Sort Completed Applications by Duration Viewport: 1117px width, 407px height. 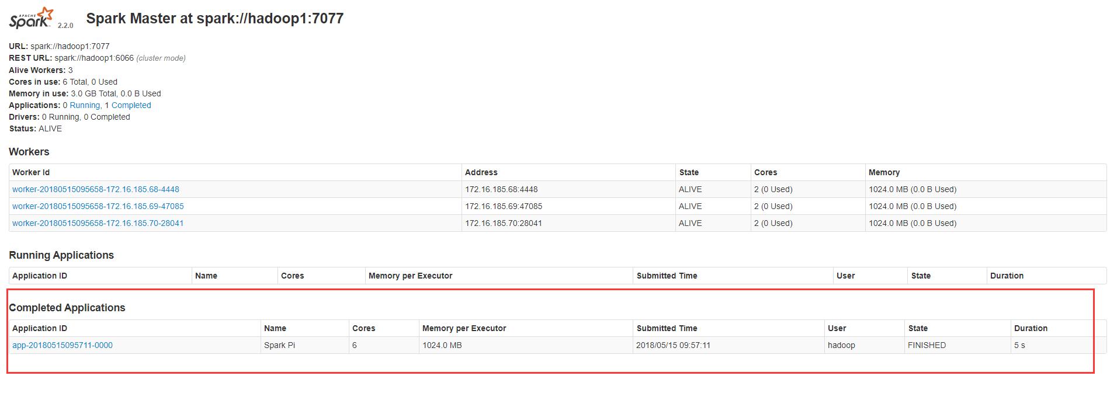point(1031,328)
